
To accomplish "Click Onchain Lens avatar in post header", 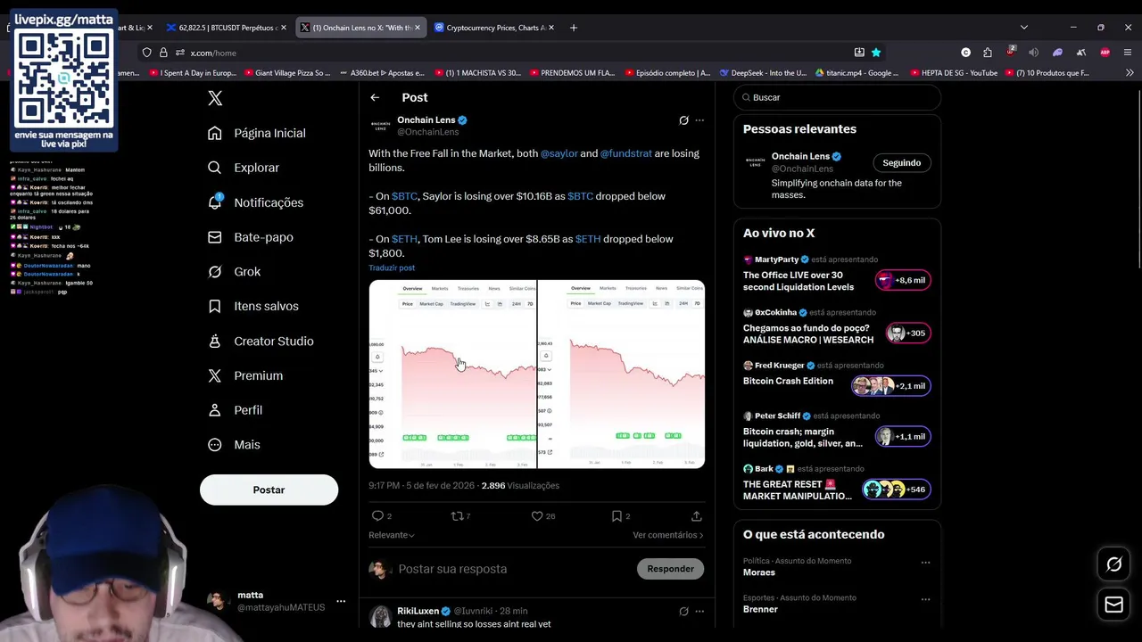I will [380, 126].
